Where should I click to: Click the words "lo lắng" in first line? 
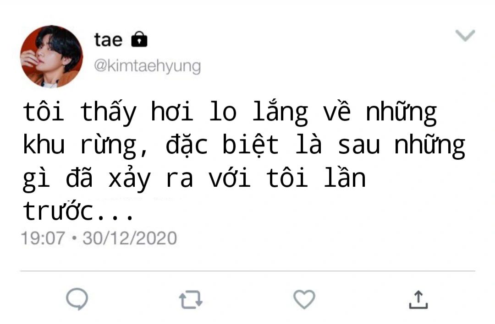[259, 112]
